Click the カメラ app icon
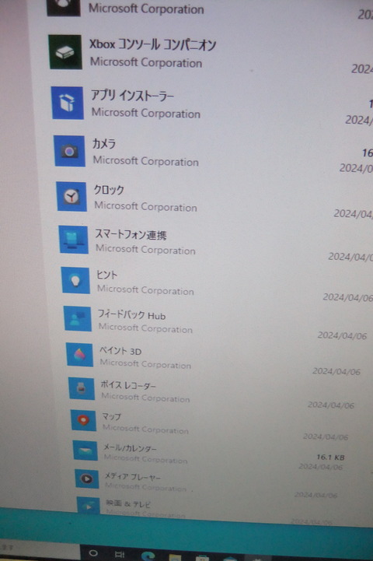 pos(70,151)
